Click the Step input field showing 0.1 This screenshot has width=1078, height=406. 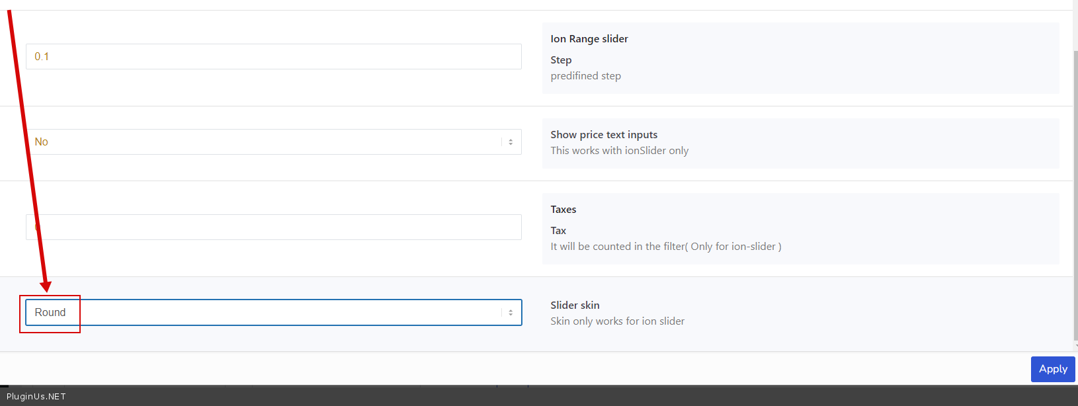[273, 57]
